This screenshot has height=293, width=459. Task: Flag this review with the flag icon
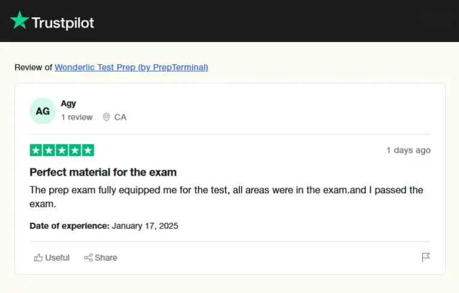point(426,258)
